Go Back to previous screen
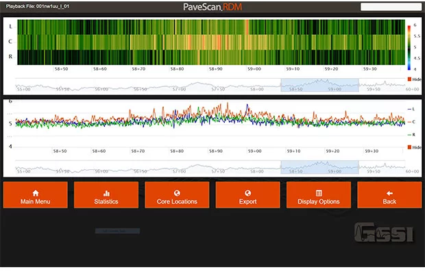 pos(389,195)
